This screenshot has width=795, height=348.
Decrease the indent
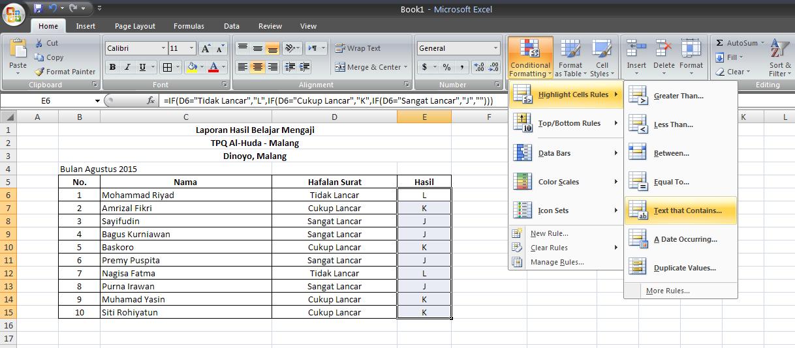click(x=290, y=67)
